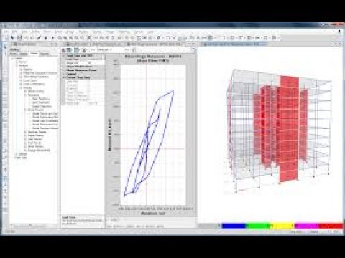Screen dimensions: 345x258
Task: Select the Design node in tables tree
Action: (x=22, y=154)
